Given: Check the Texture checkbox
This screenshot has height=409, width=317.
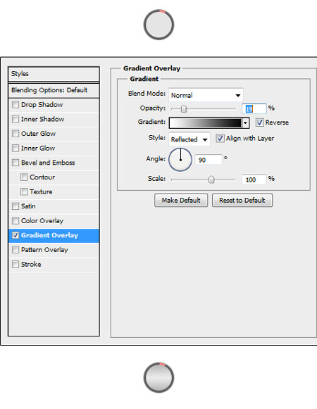Looking at the screenshot, I should (24, 191).
